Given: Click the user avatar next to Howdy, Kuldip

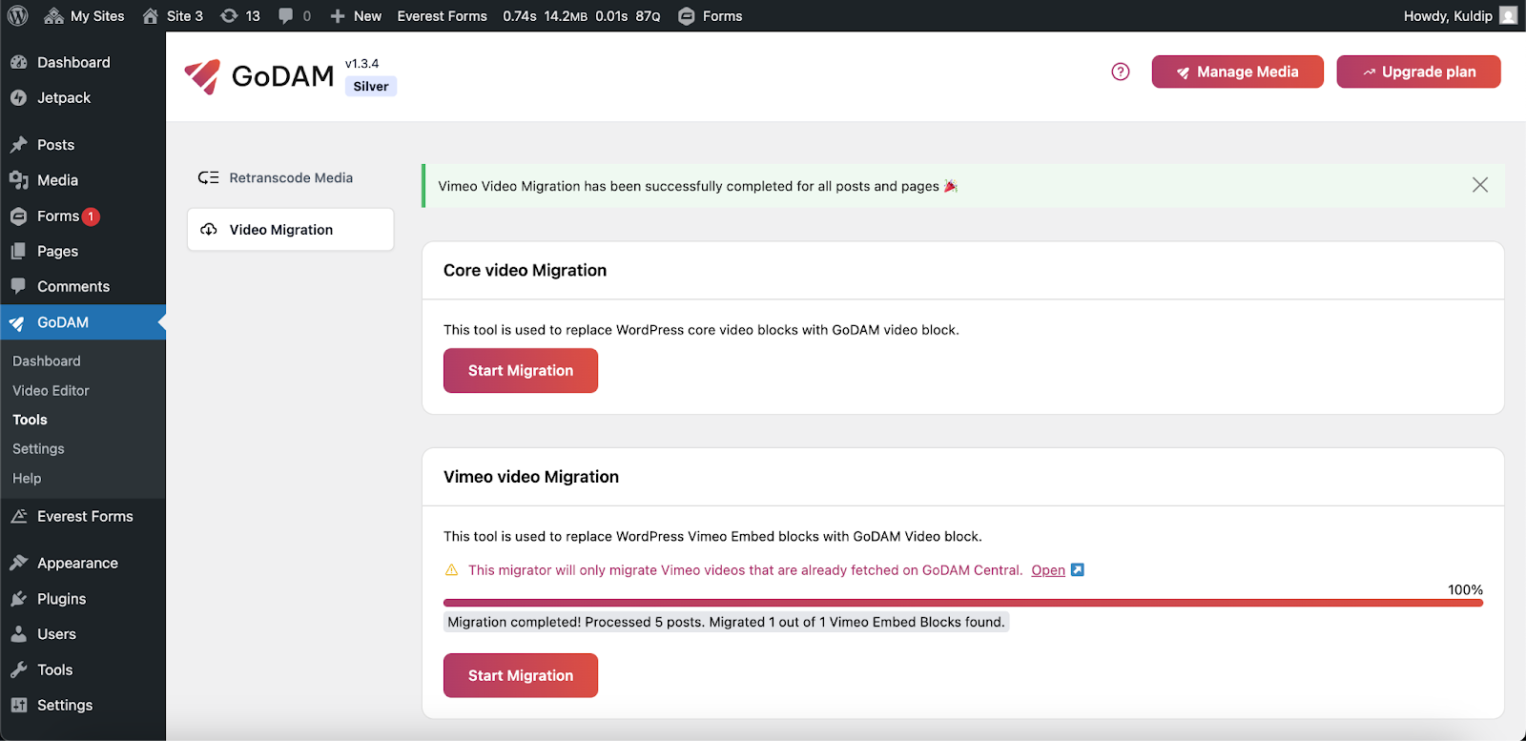Looking at the screenshot, I should point(1508,16).
